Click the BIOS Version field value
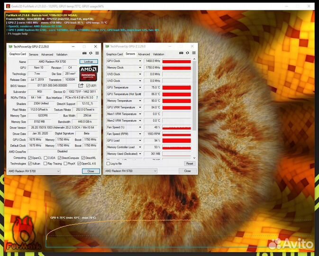The height and width of the screenshot is (256, 319). (x=52, y=86)
